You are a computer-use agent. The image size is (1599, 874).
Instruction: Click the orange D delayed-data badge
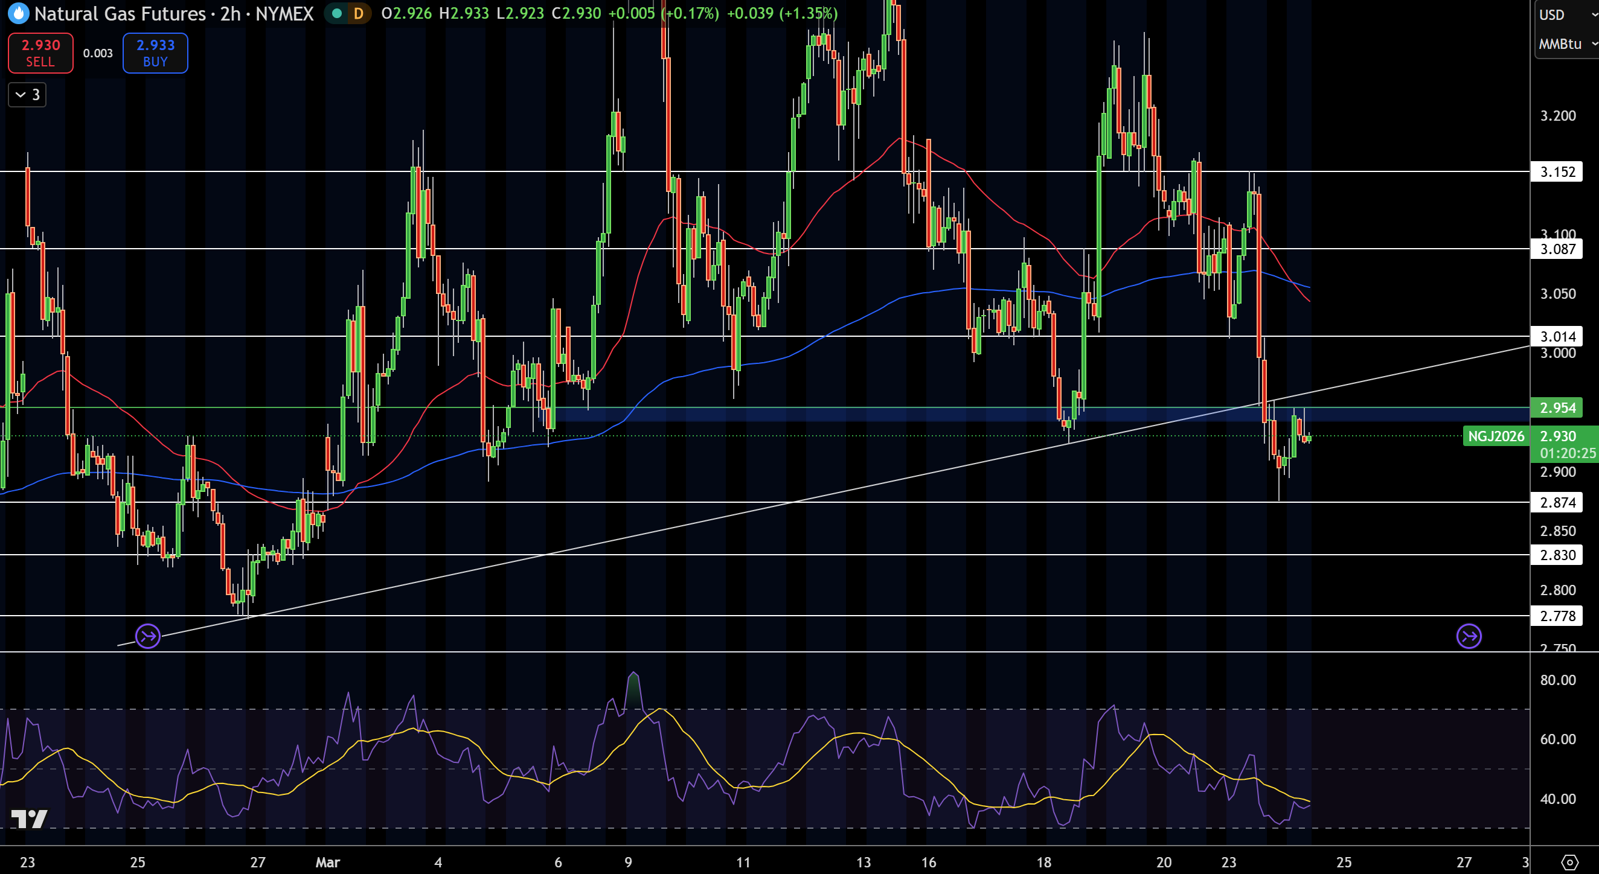[358, 13]
